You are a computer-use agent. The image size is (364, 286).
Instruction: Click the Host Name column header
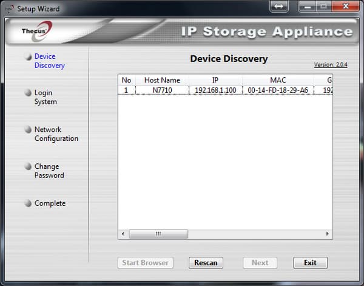pos(162,80)
